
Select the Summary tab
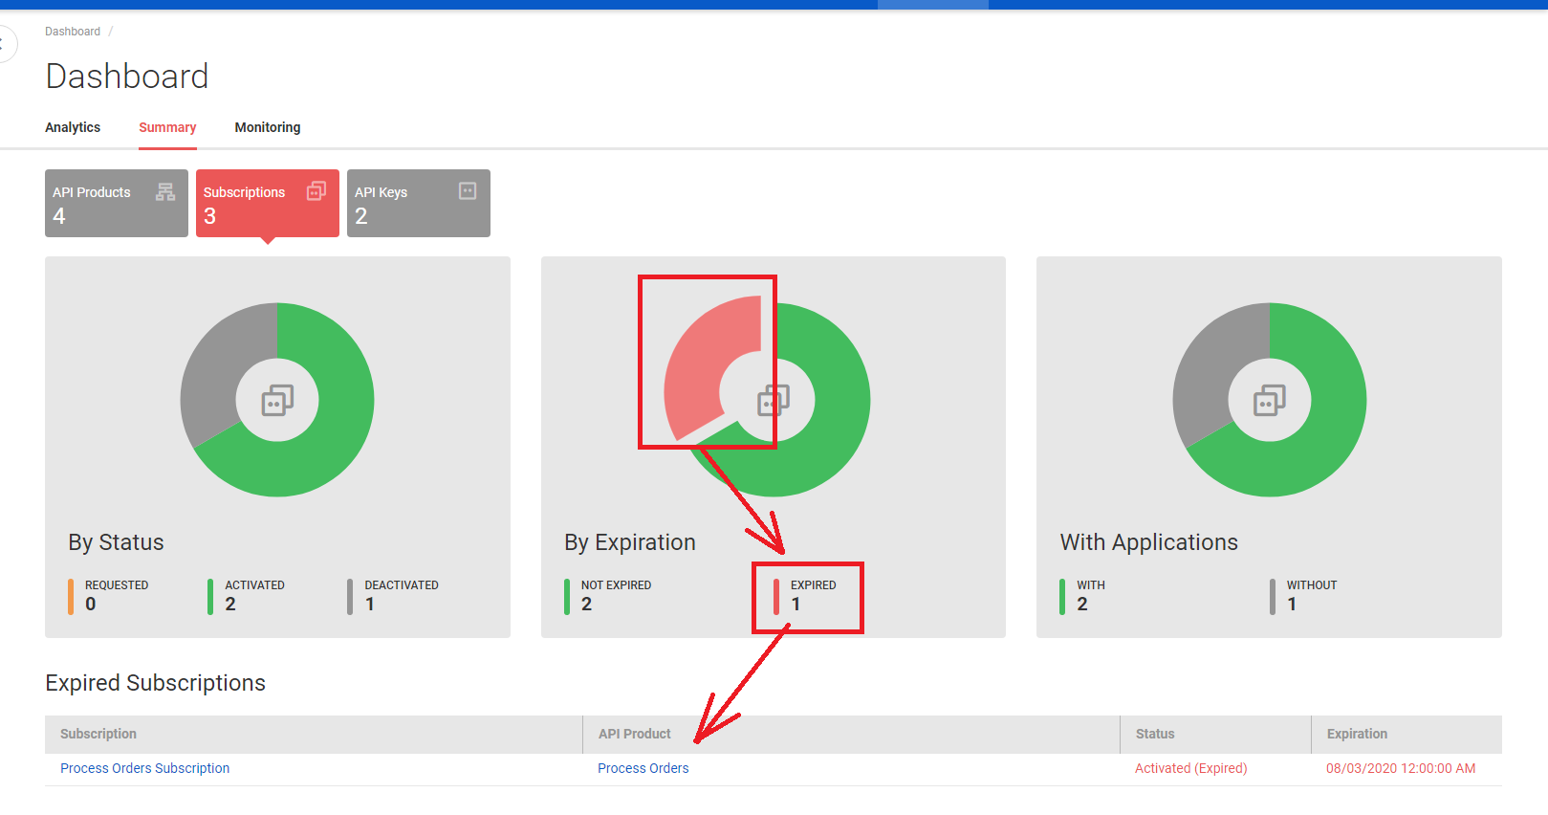[167, 127]
